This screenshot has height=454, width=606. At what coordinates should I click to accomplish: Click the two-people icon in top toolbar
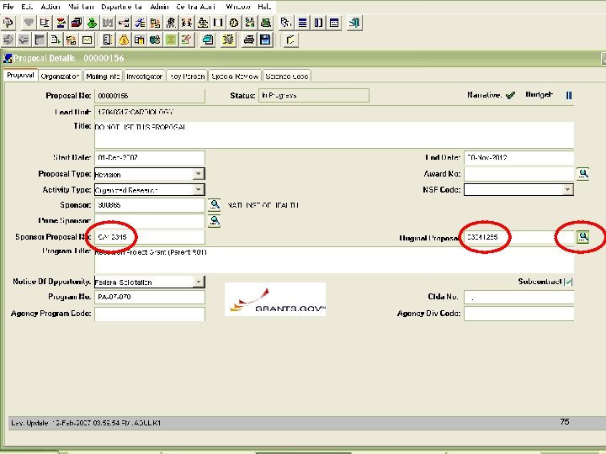[x=187, y=23]
